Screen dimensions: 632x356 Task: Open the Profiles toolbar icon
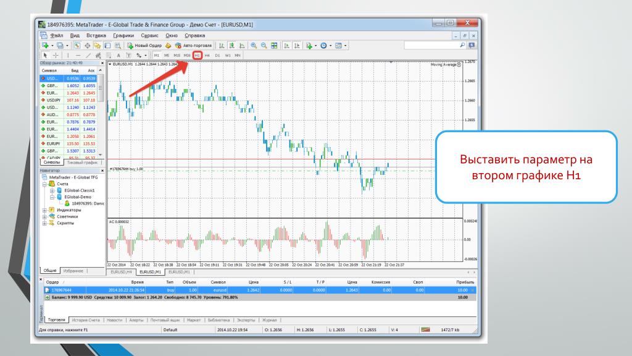(60, 46)
